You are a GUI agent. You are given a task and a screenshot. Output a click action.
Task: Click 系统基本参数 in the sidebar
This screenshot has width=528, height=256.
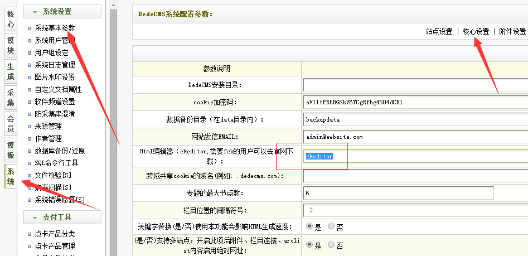55,28
